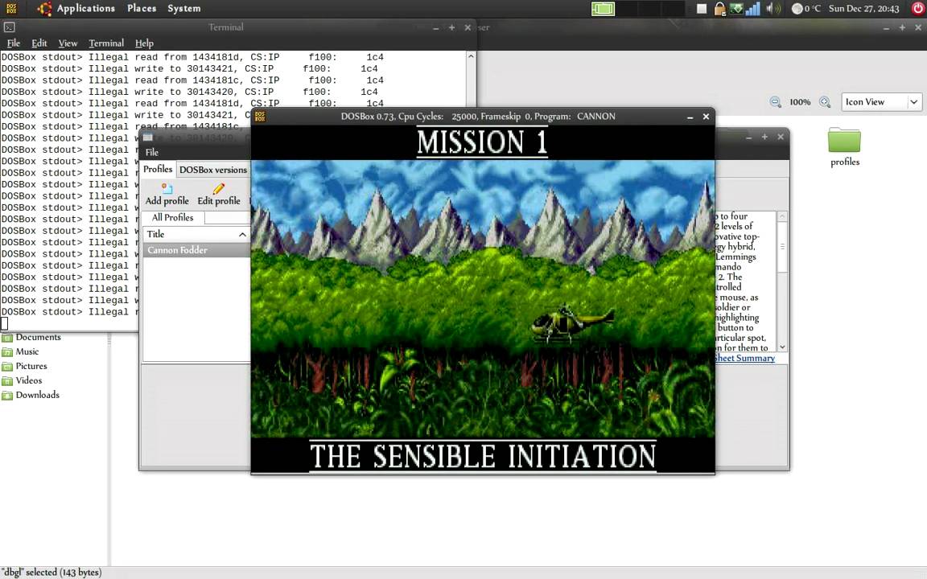Image resolution: width=927 pixels, height=579 pixels.
Task: Zoom in in the file browser
Action: (x=825, y=101)
